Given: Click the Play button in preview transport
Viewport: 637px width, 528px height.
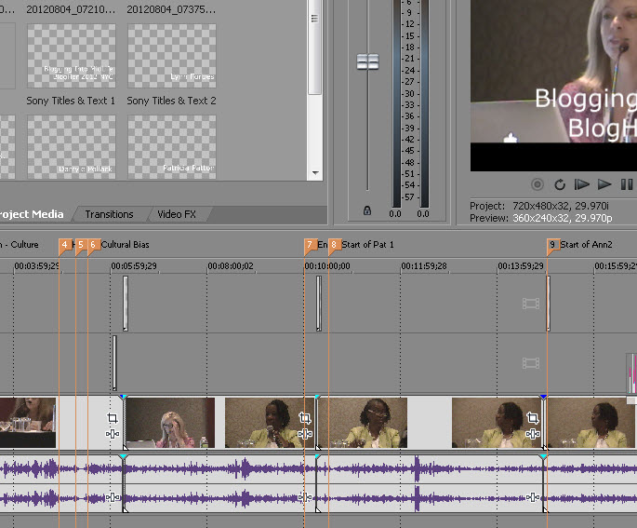Looking at the screenshot, I should pyautogui.click(x=604, y=184).
